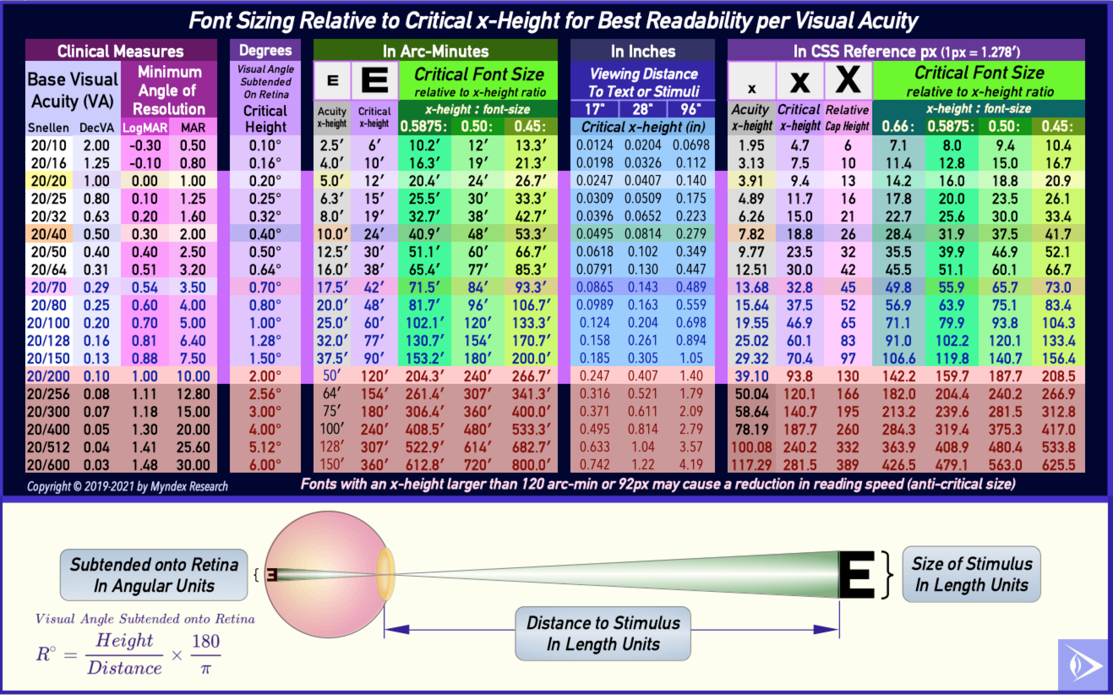Click the 0.66: ratio header in CSS px section

pyautogui.click(x=898, y=126)
